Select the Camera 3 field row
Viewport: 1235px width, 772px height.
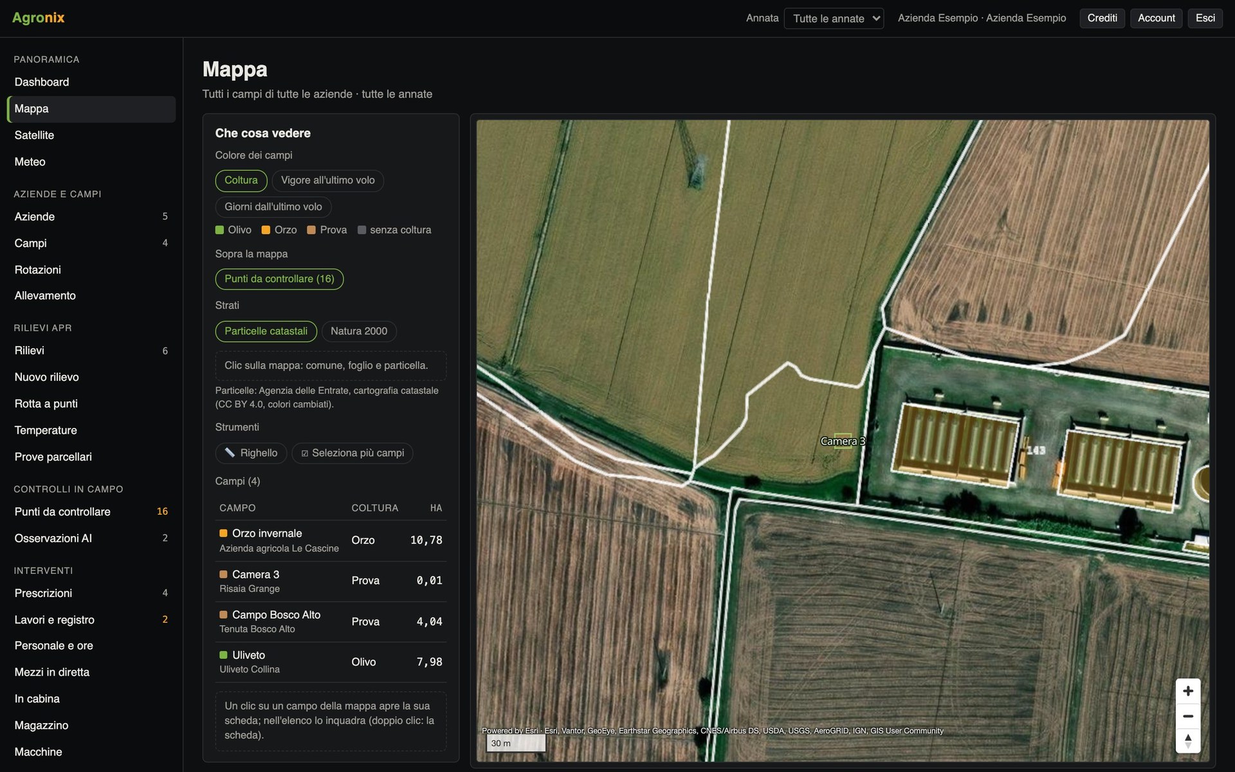tap(331, 581)
